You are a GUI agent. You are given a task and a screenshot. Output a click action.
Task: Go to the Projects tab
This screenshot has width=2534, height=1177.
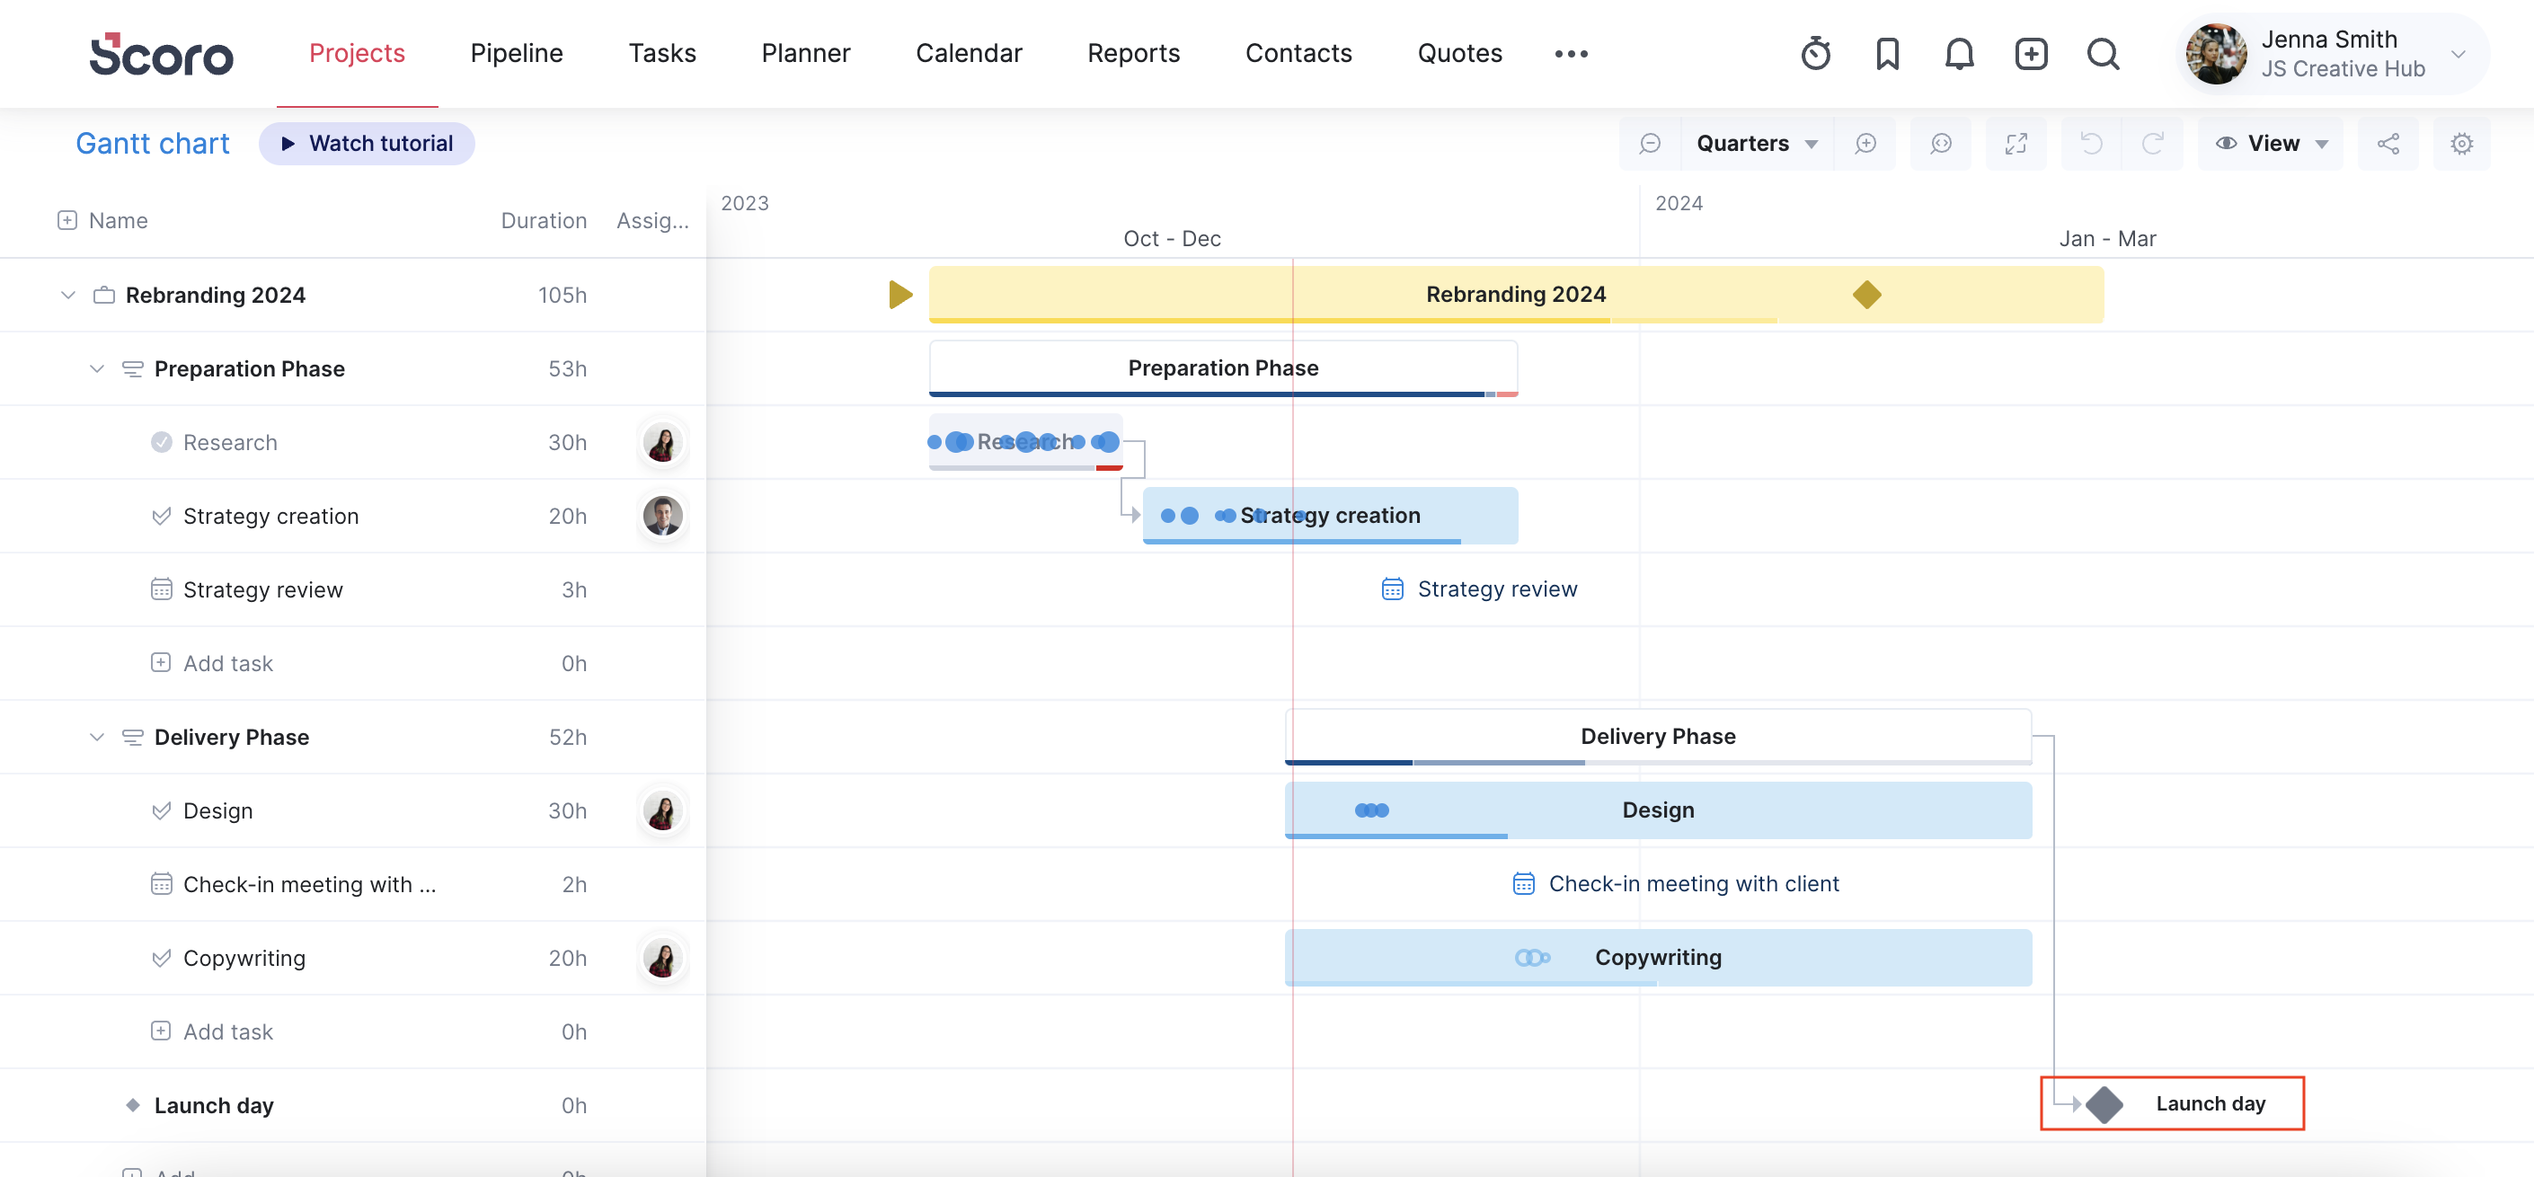pos(357,53)
